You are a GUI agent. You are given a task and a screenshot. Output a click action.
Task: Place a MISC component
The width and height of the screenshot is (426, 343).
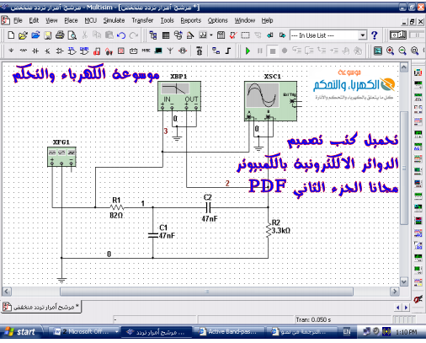click(146, 51)
